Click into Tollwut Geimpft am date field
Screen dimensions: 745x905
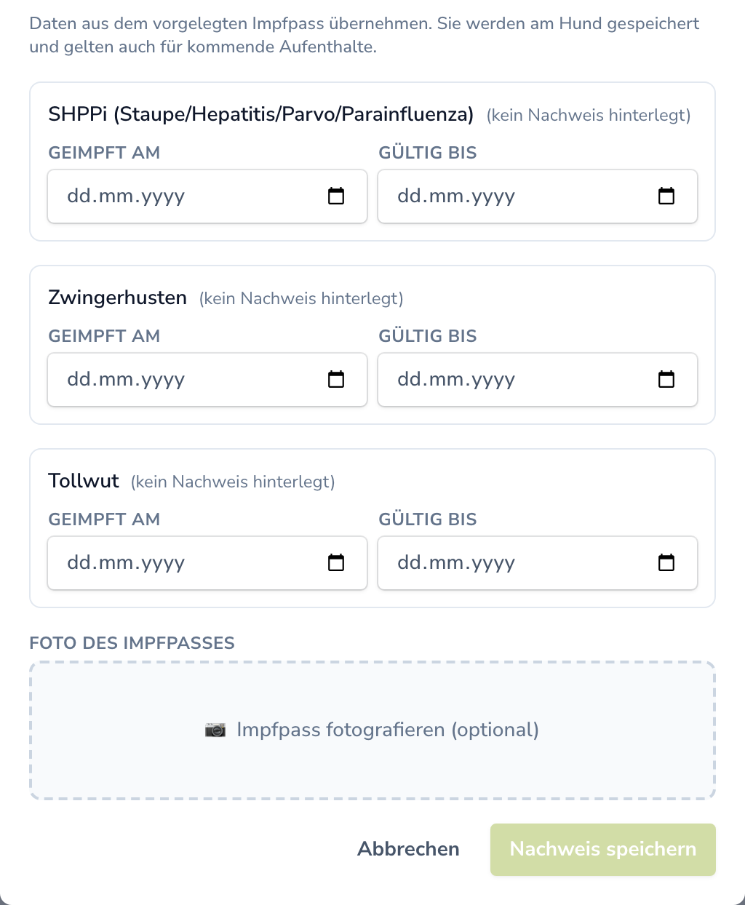pos(207,563)
